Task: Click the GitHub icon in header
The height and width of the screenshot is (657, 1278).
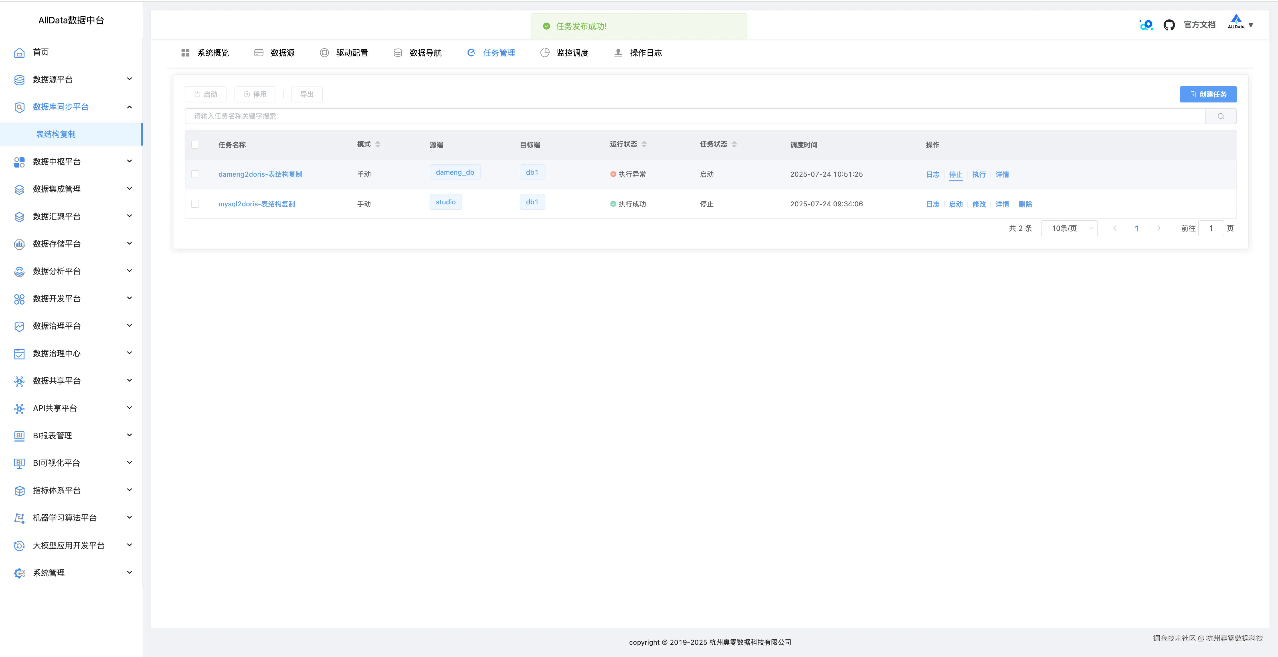Action: point(1169,25)
